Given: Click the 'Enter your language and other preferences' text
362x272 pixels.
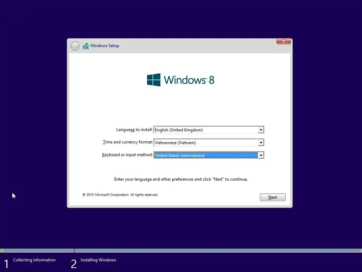Looking at the screenshot, I should [x=181, y=179].
